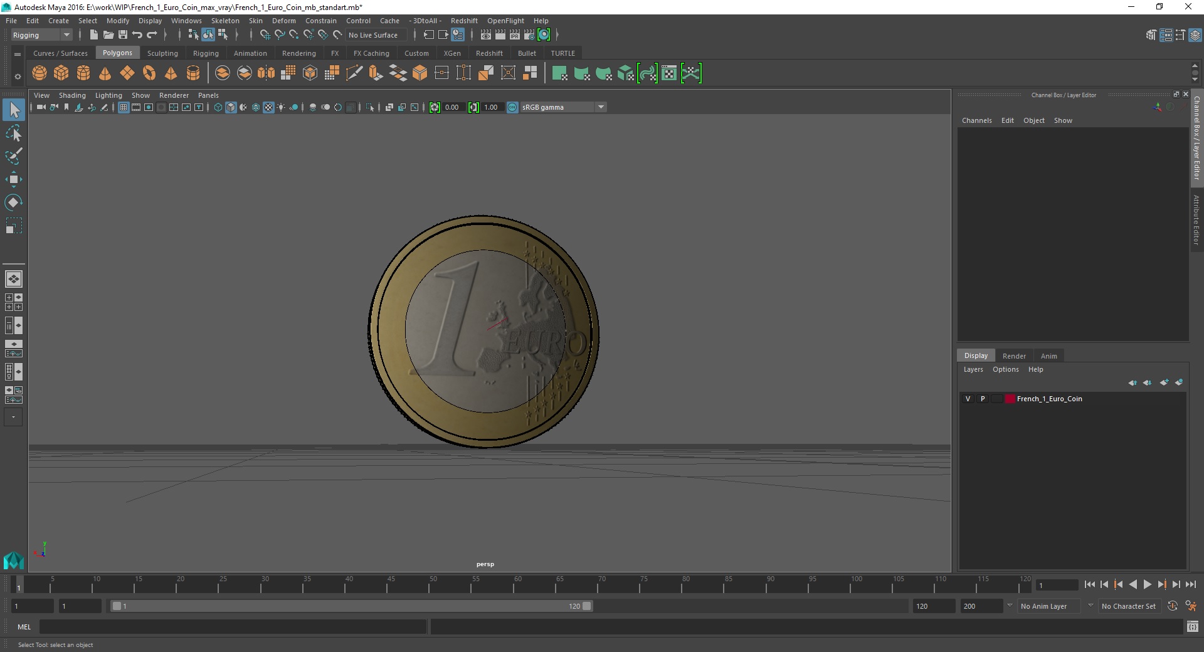Screen dimensions: 1204x652
Task: Create a polygon cone from the shelf
Action: (105, 73)
